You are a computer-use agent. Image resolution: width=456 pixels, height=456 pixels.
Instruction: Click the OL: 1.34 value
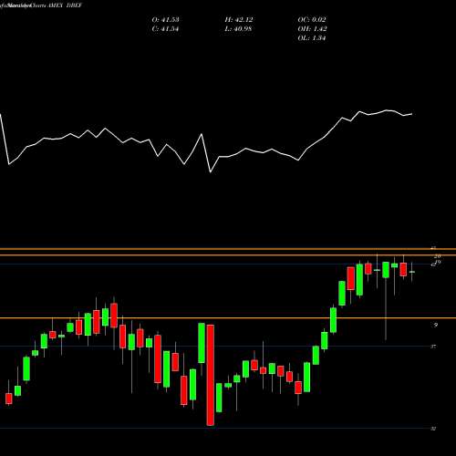[312, 38]
